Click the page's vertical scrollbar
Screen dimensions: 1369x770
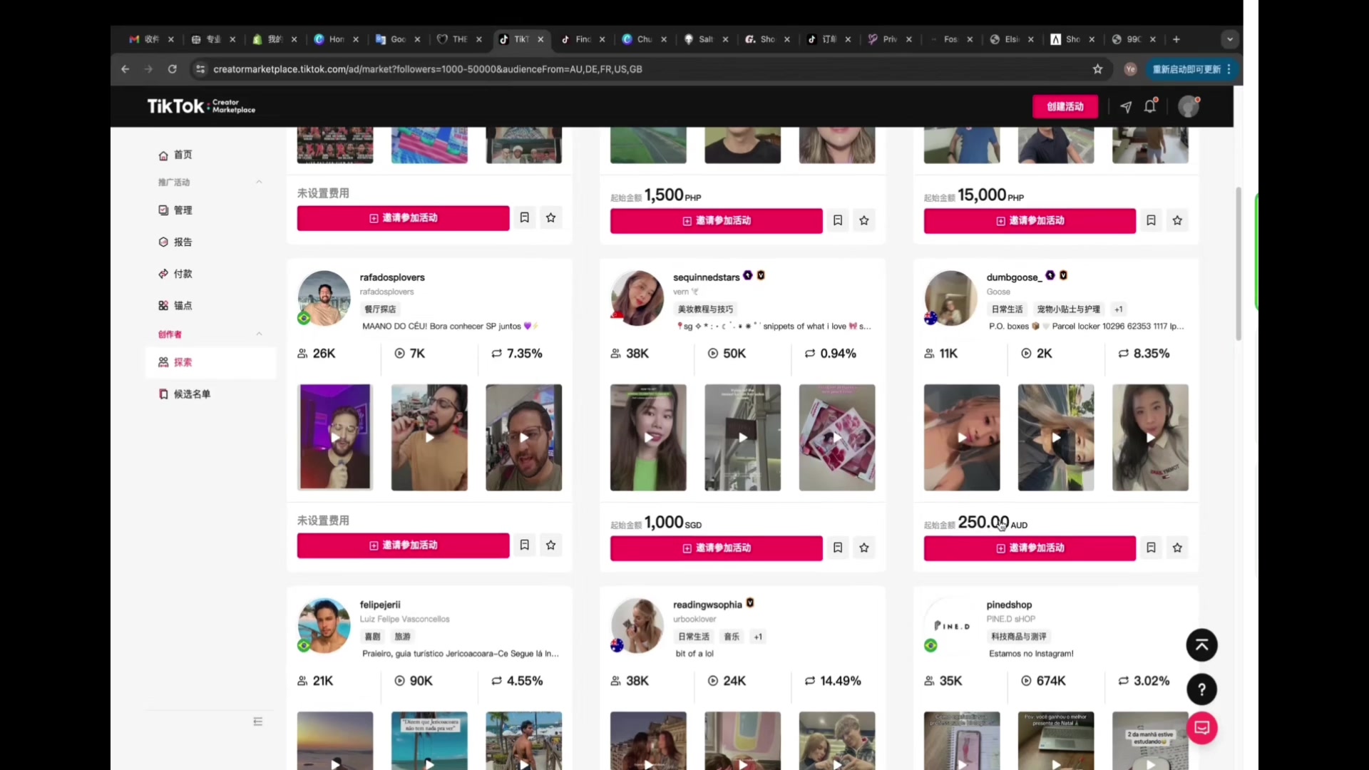pyautogui.click(x=1239, y=264)
